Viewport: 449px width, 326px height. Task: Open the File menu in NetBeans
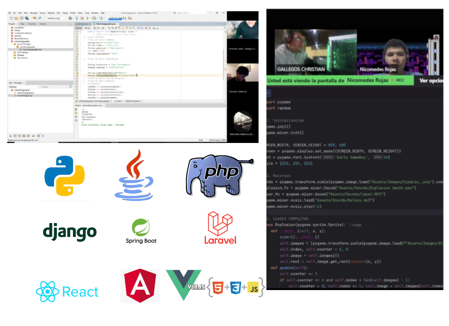click(x=14, y=13)
